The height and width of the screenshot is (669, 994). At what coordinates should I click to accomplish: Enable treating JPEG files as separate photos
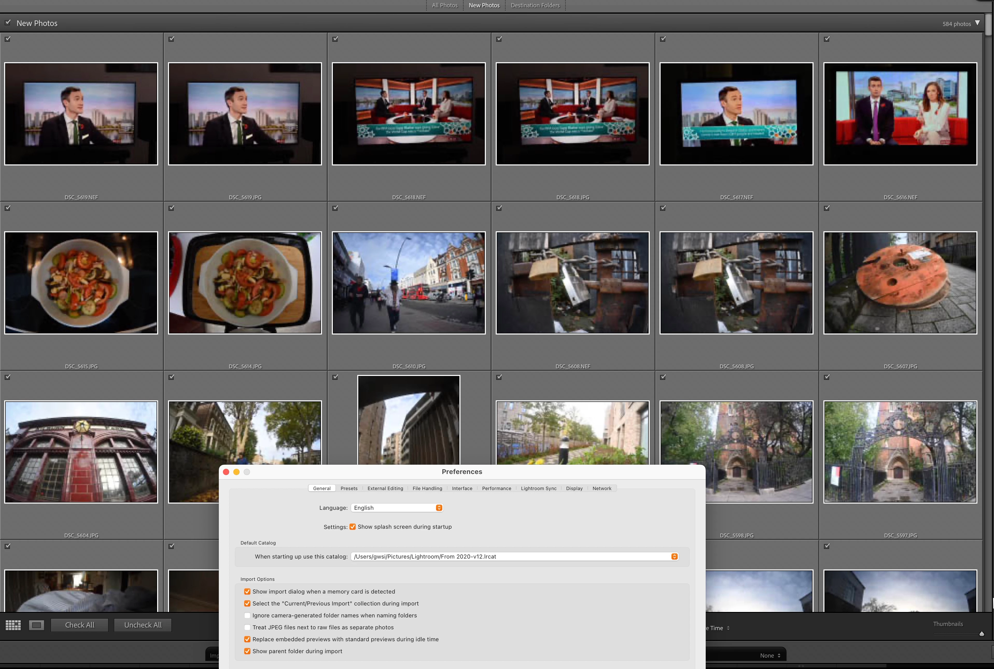point(247,627)
